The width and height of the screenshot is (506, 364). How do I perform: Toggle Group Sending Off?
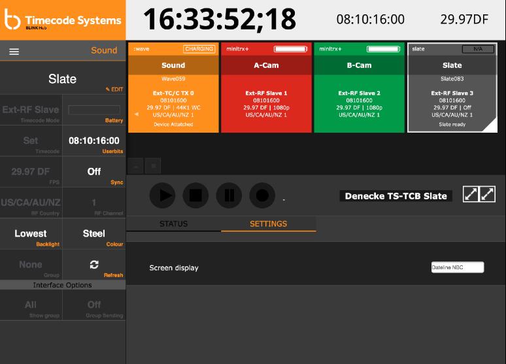[94, 305]
